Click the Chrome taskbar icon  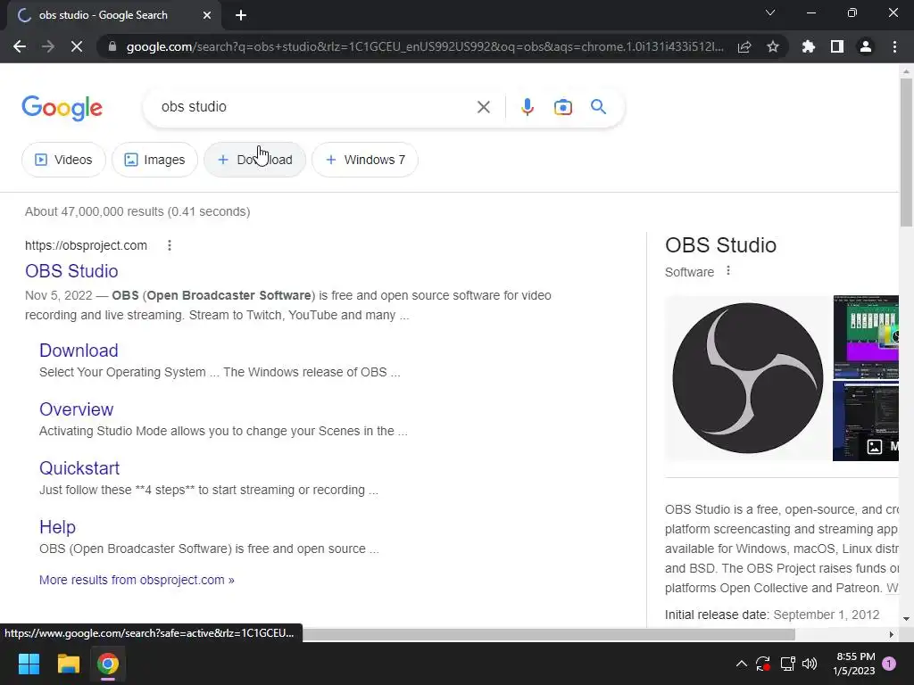coord(108,664)
